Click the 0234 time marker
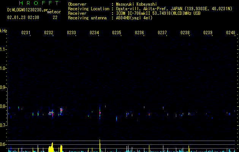Screen dimensions: 239x152 pyautogui.click(x=94, y=32)
